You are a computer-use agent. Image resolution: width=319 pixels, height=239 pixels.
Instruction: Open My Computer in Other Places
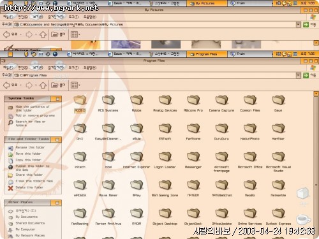click(x=25, y=229)
